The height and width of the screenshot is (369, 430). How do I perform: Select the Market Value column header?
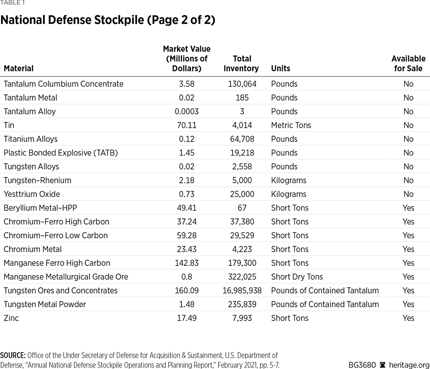tap(186, 59)
